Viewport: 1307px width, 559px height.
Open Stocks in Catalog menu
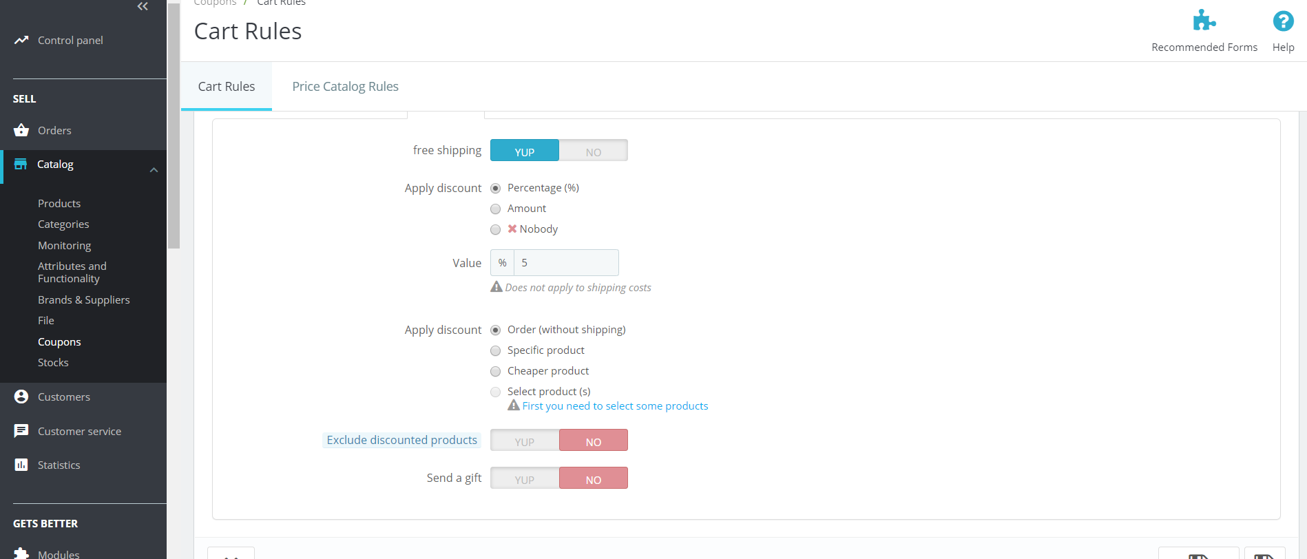click(x=53, y=362)
